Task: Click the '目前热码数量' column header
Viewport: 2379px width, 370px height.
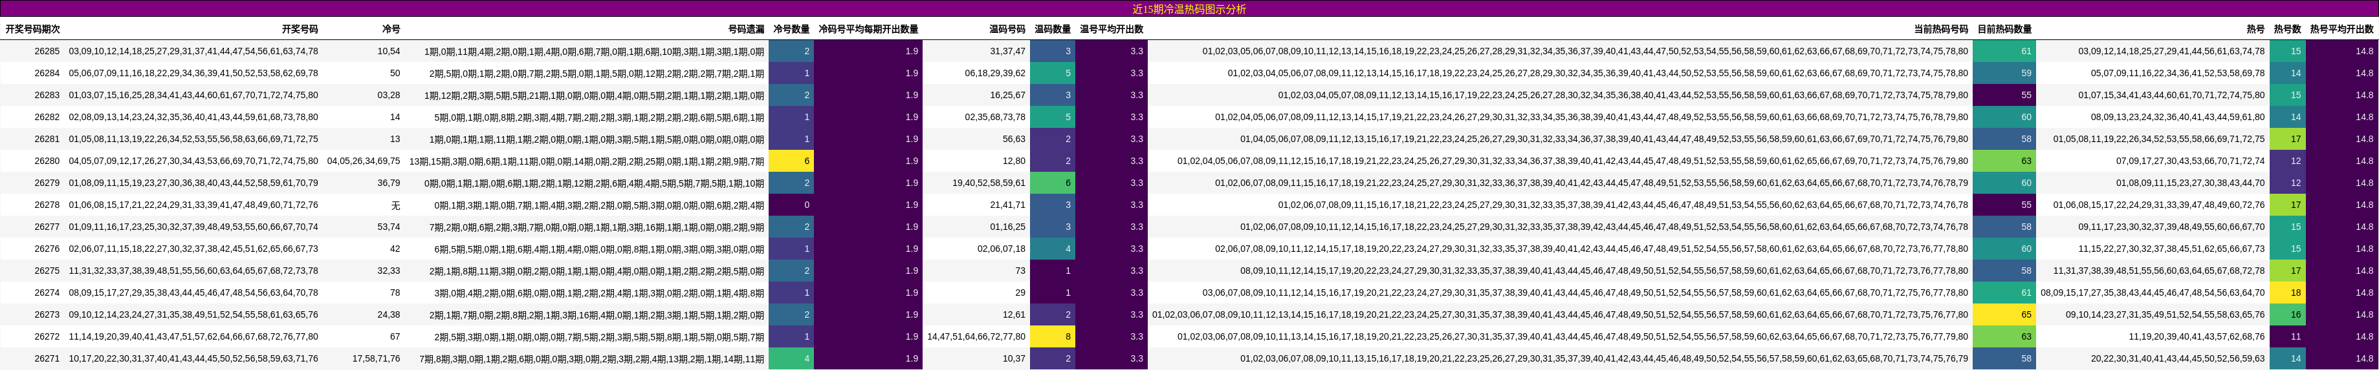Action: pyautogui.click(x=2004, y=30)
